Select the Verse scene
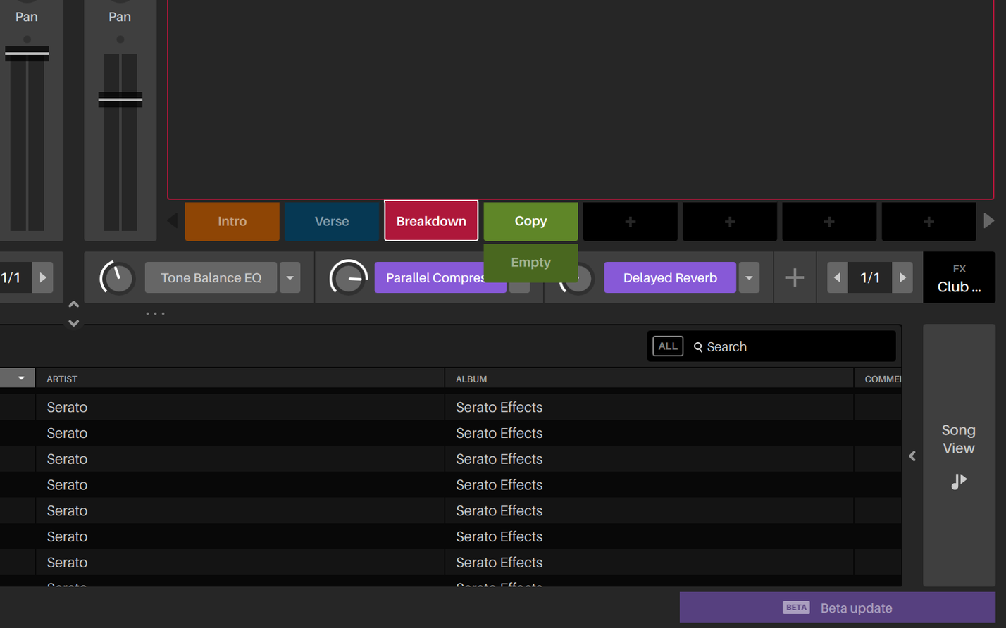The width and height of the screenshot is (1006, 628). [331, 221]
